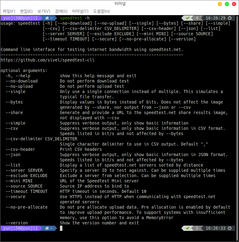Click the clock icon next to 16:26:33
Screen dimensions: 239x242
pyautogui.click(x=229, y=228)
